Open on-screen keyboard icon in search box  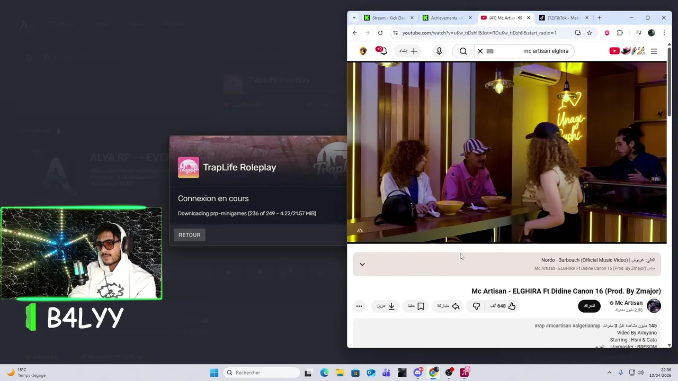[x=490, y=51]
